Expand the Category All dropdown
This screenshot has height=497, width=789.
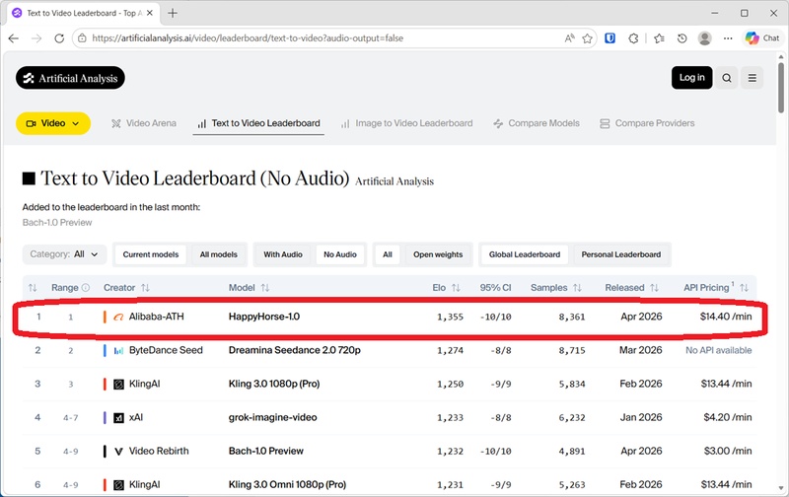click(64, 254)
